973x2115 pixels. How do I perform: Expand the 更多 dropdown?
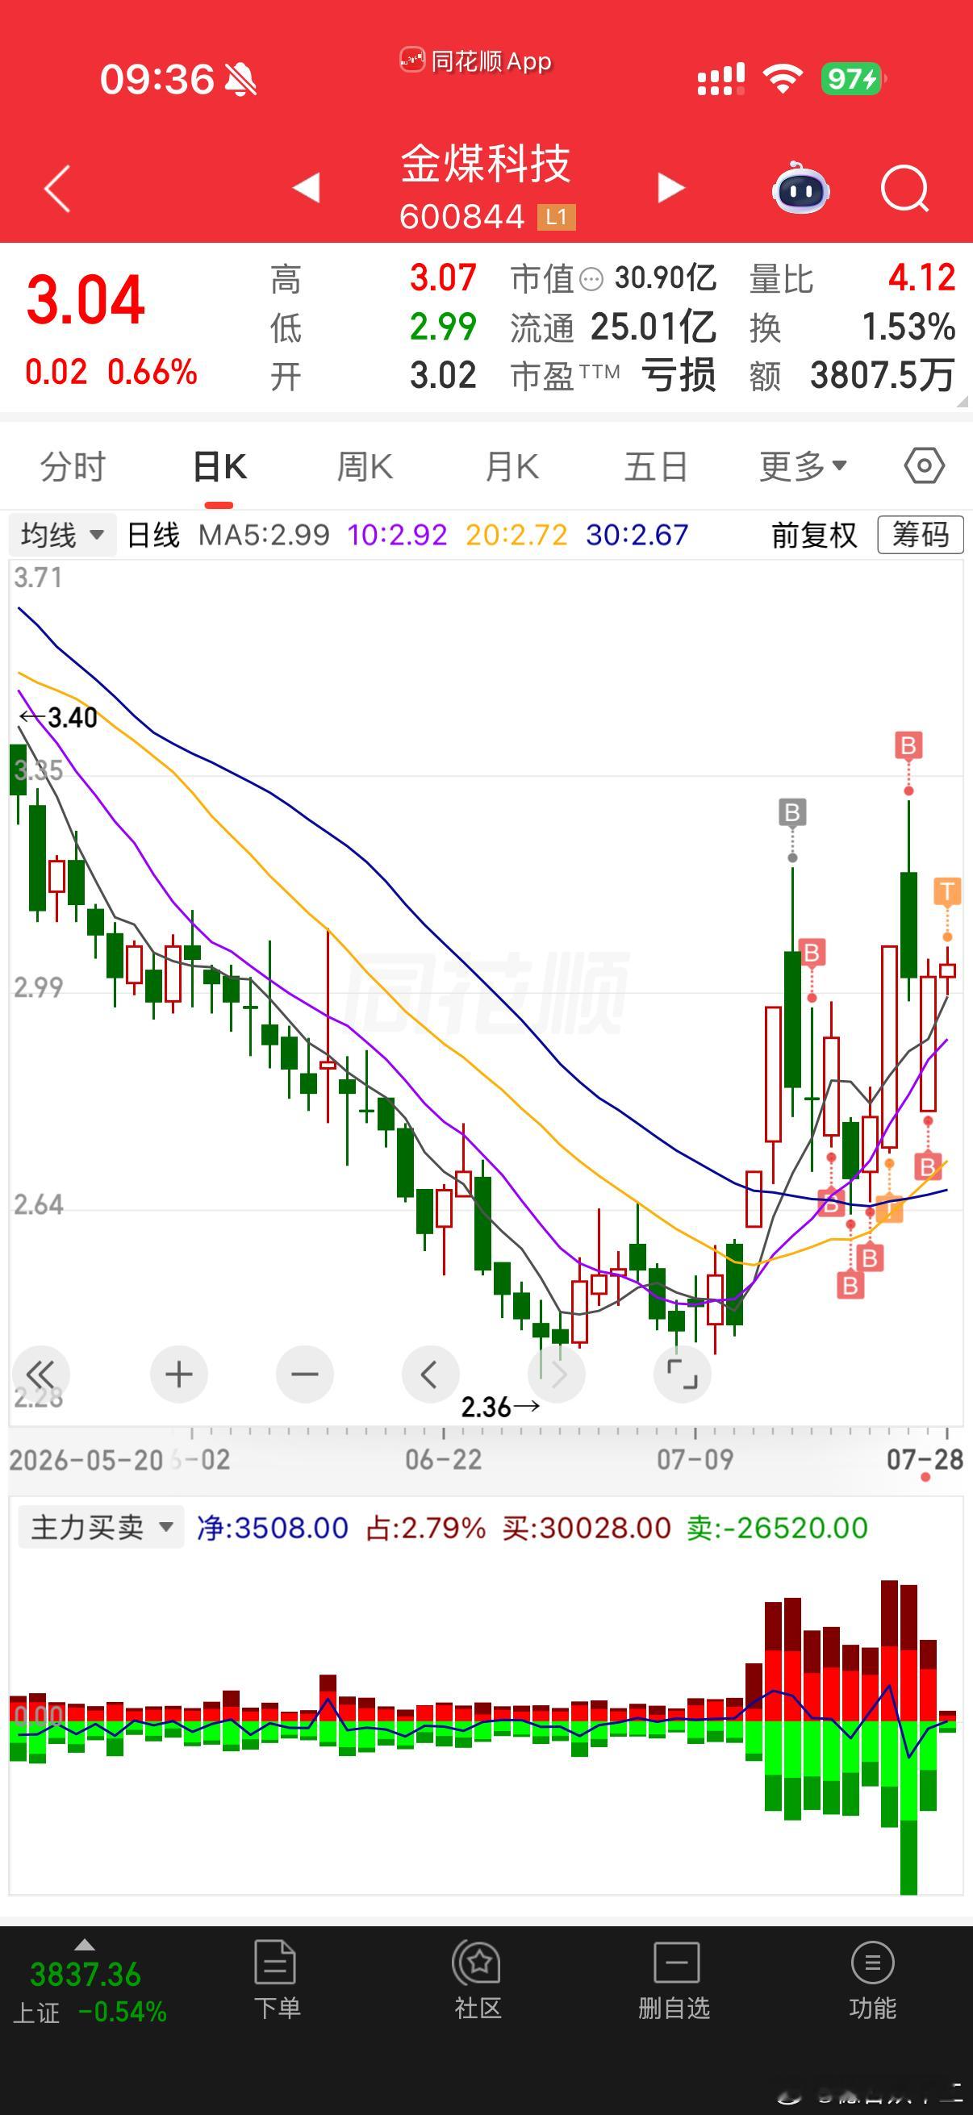pos(802,466)
